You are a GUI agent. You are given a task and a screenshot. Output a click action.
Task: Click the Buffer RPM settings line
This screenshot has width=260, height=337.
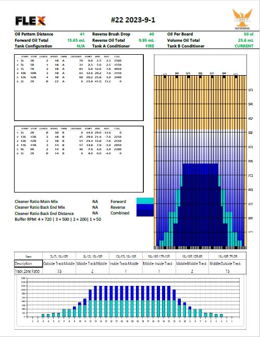pos(58,219)
